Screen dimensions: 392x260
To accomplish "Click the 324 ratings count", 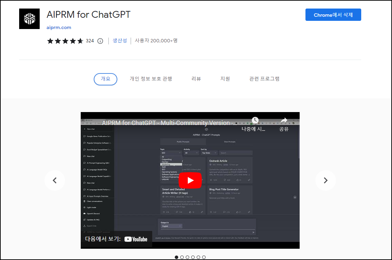I will click(x=90, y=41).
